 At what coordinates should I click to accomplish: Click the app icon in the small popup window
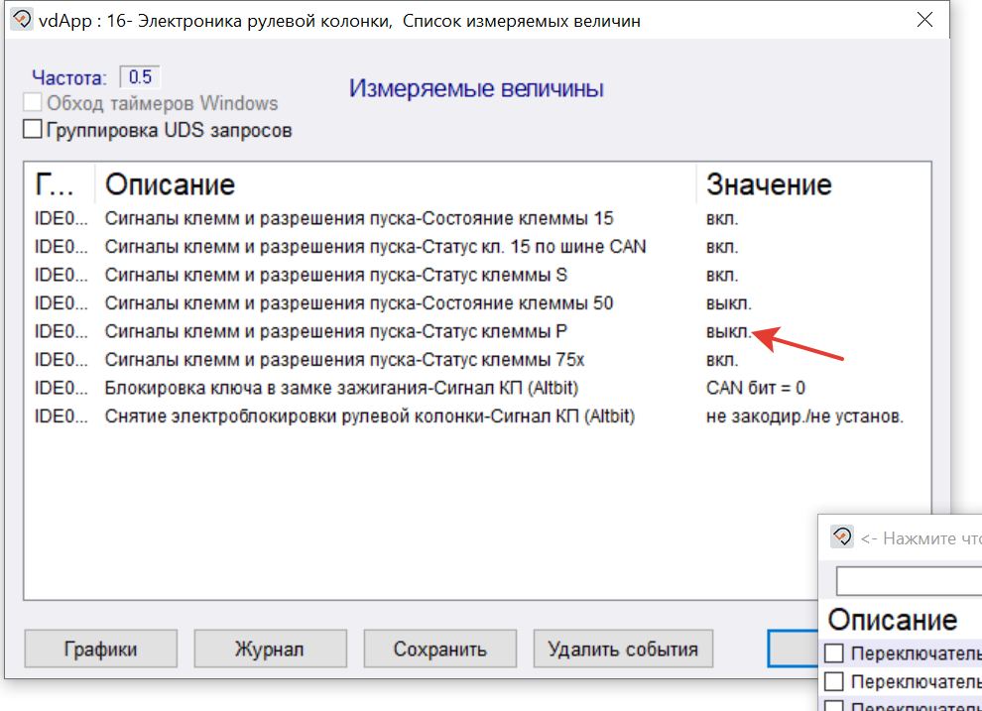842,537
